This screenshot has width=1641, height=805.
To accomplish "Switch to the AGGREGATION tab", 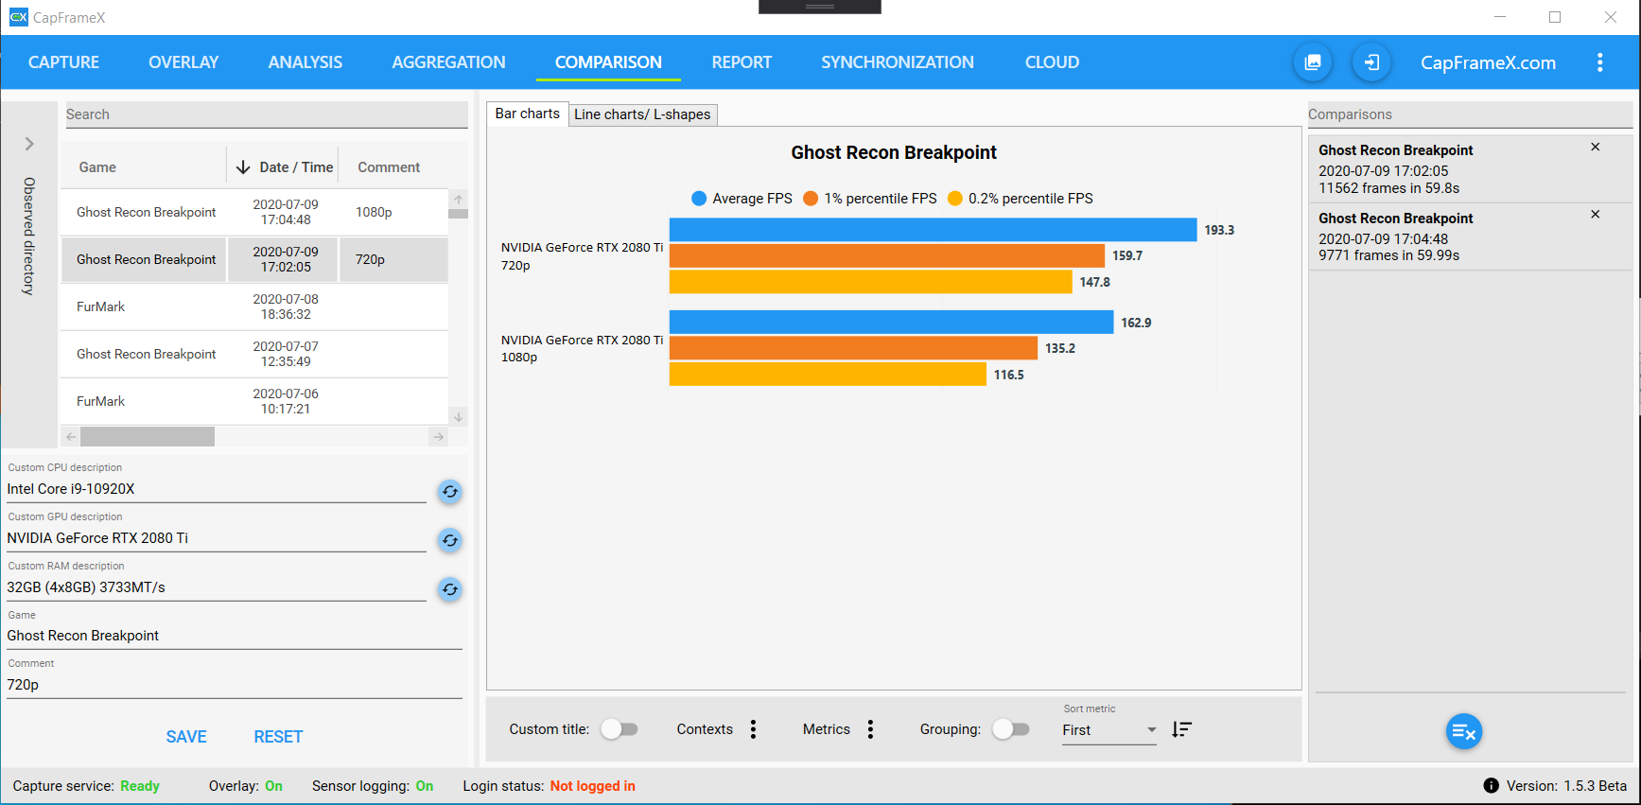I will point(448,62).
